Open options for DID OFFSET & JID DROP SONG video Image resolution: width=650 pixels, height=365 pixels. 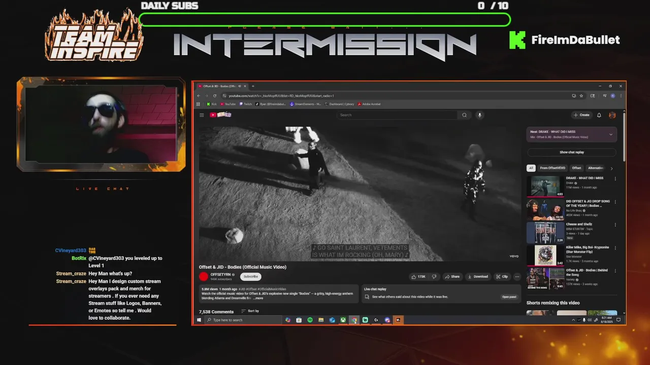point(615,202)
